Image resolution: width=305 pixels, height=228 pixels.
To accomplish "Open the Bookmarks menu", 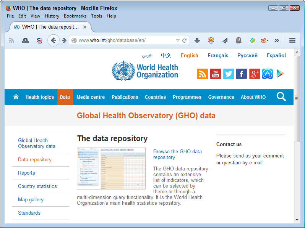I will 75,16.
